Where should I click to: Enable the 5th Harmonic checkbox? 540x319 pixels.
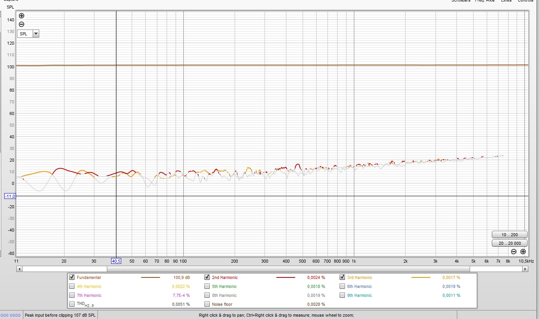tap(207, 286)
